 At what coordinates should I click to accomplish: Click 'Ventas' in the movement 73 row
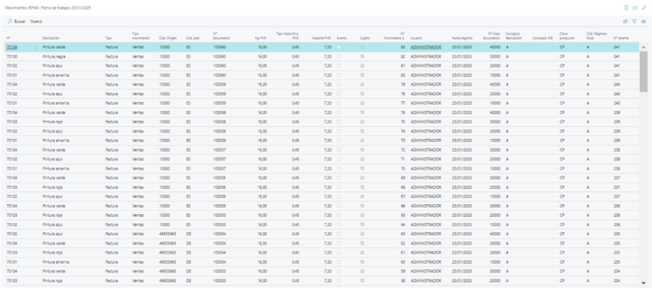coord(138,141)
